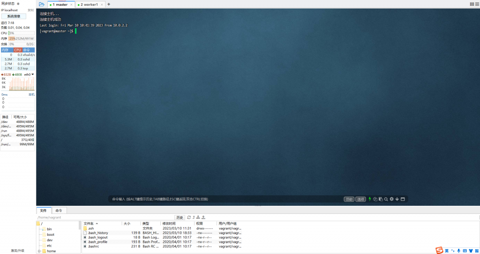Click the CPU usage bar
Viewport: 480px width, 254px height.
pos(22,33)
